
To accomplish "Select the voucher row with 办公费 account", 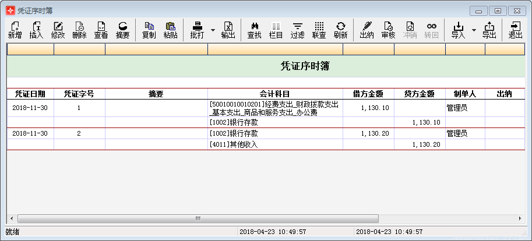I will [275, 108].
